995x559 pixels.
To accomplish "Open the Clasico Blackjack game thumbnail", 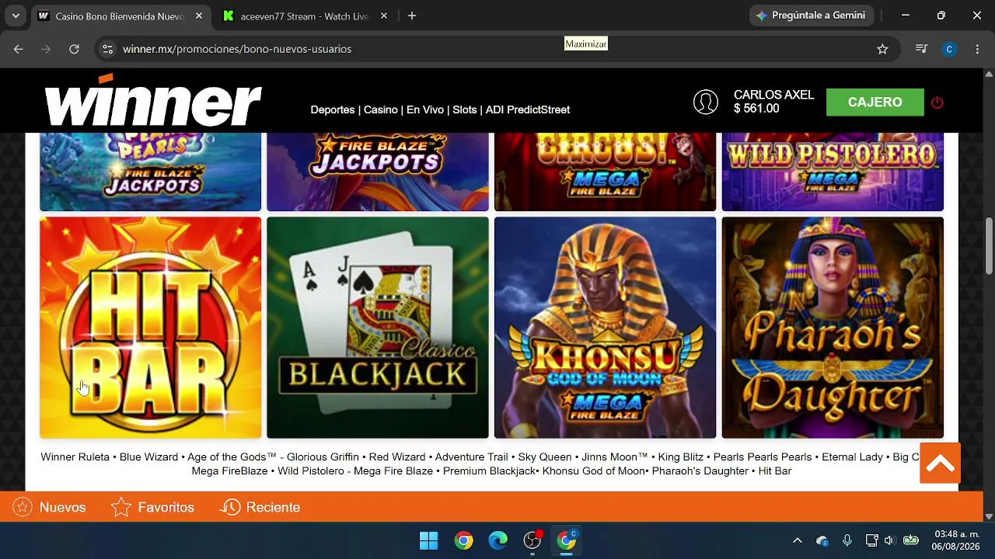I will point(378,328).
